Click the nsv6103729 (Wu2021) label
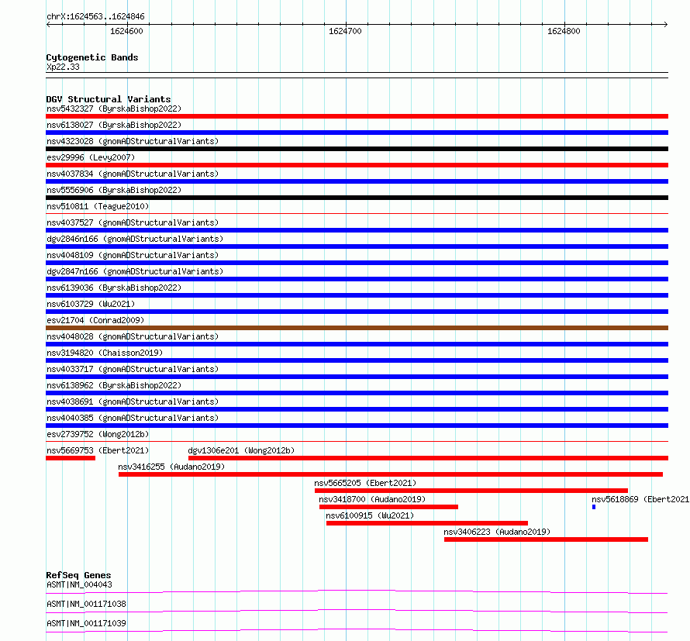 point(91,304)
